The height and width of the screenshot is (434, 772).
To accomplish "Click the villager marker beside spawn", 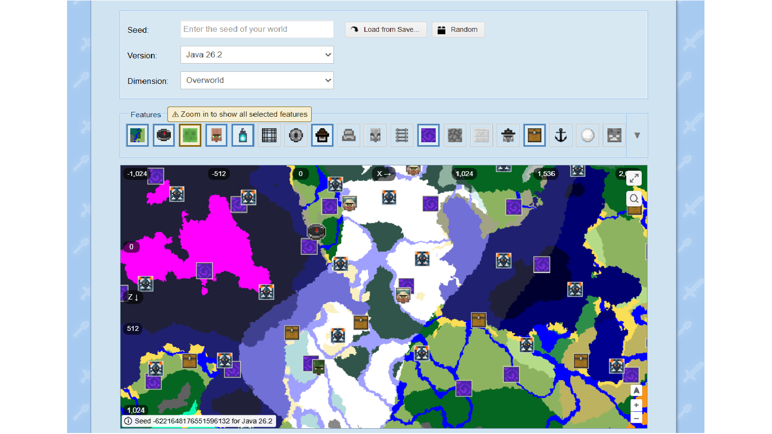I will click(x=349, y=203).
